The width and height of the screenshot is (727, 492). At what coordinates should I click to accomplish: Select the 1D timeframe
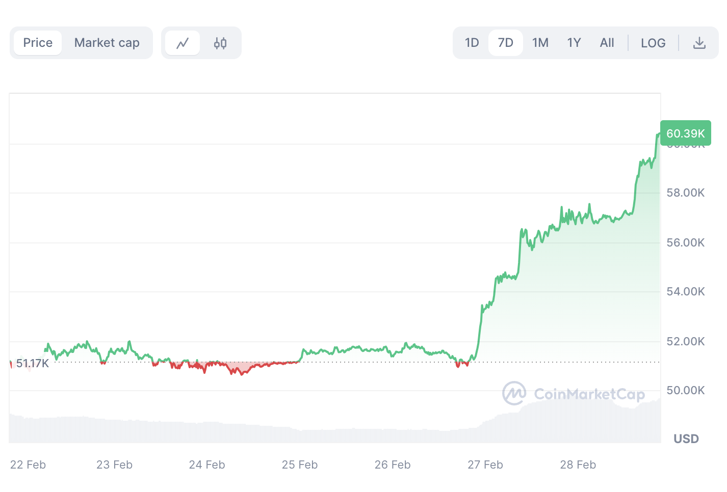471,43
